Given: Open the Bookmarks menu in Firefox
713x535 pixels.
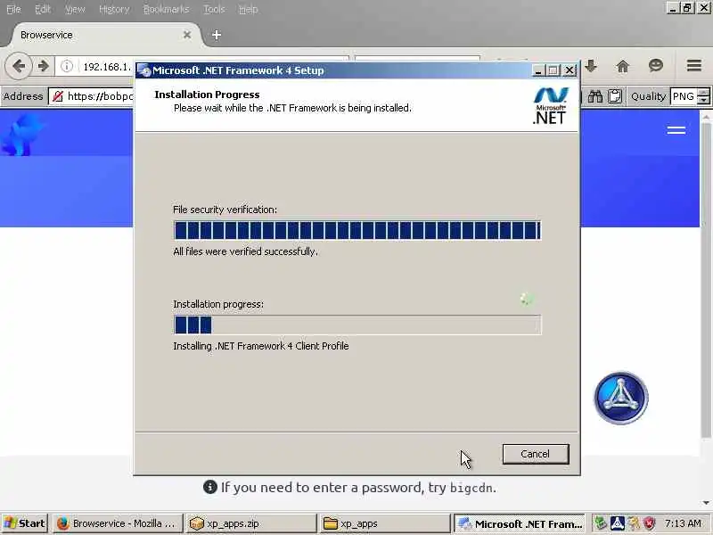Looking at the screenshot, I should (x=166, y=9).
